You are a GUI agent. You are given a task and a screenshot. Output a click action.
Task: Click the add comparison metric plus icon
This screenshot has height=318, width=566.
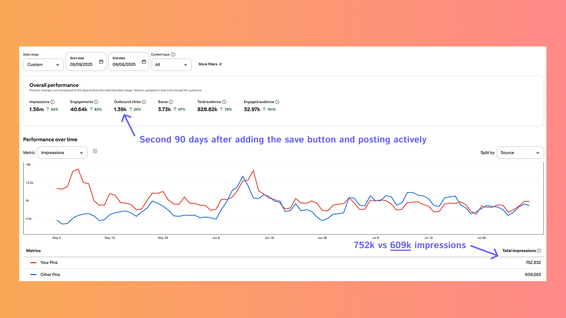95,151
